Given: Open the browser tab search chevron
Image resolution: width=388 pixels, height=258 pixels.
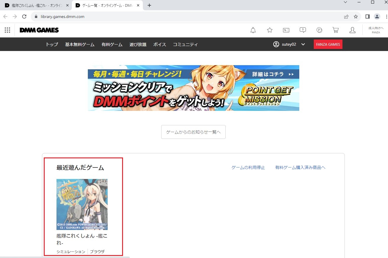Looking at the screenshot, I should 345,2.
